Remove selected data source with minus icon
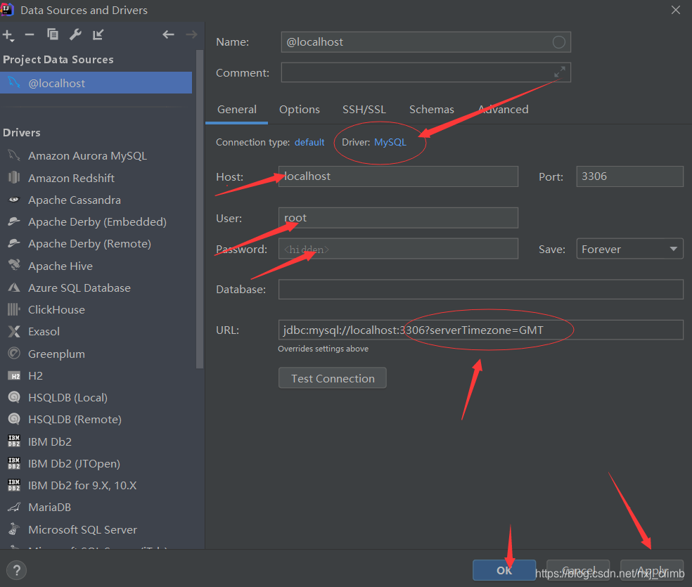The image size is (692, 587). (30, 34)
